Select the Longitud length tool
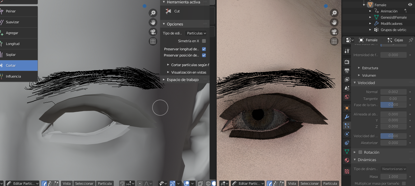The height and width of the screenshot is (186, 415). pyautogui.click(x=19, y=44)
